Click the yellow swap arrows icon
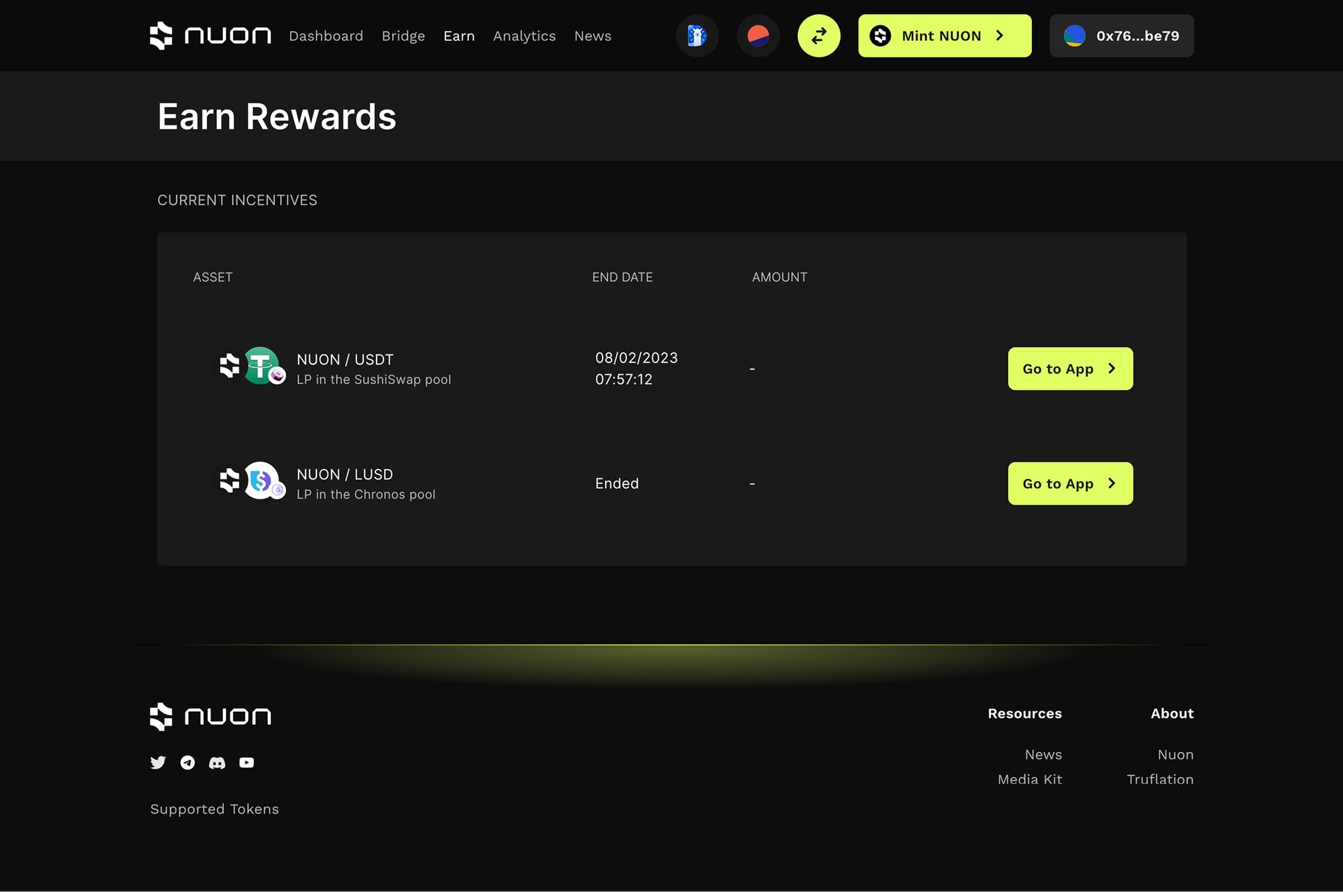This screenshot has height=892, width=1343. 819,36
